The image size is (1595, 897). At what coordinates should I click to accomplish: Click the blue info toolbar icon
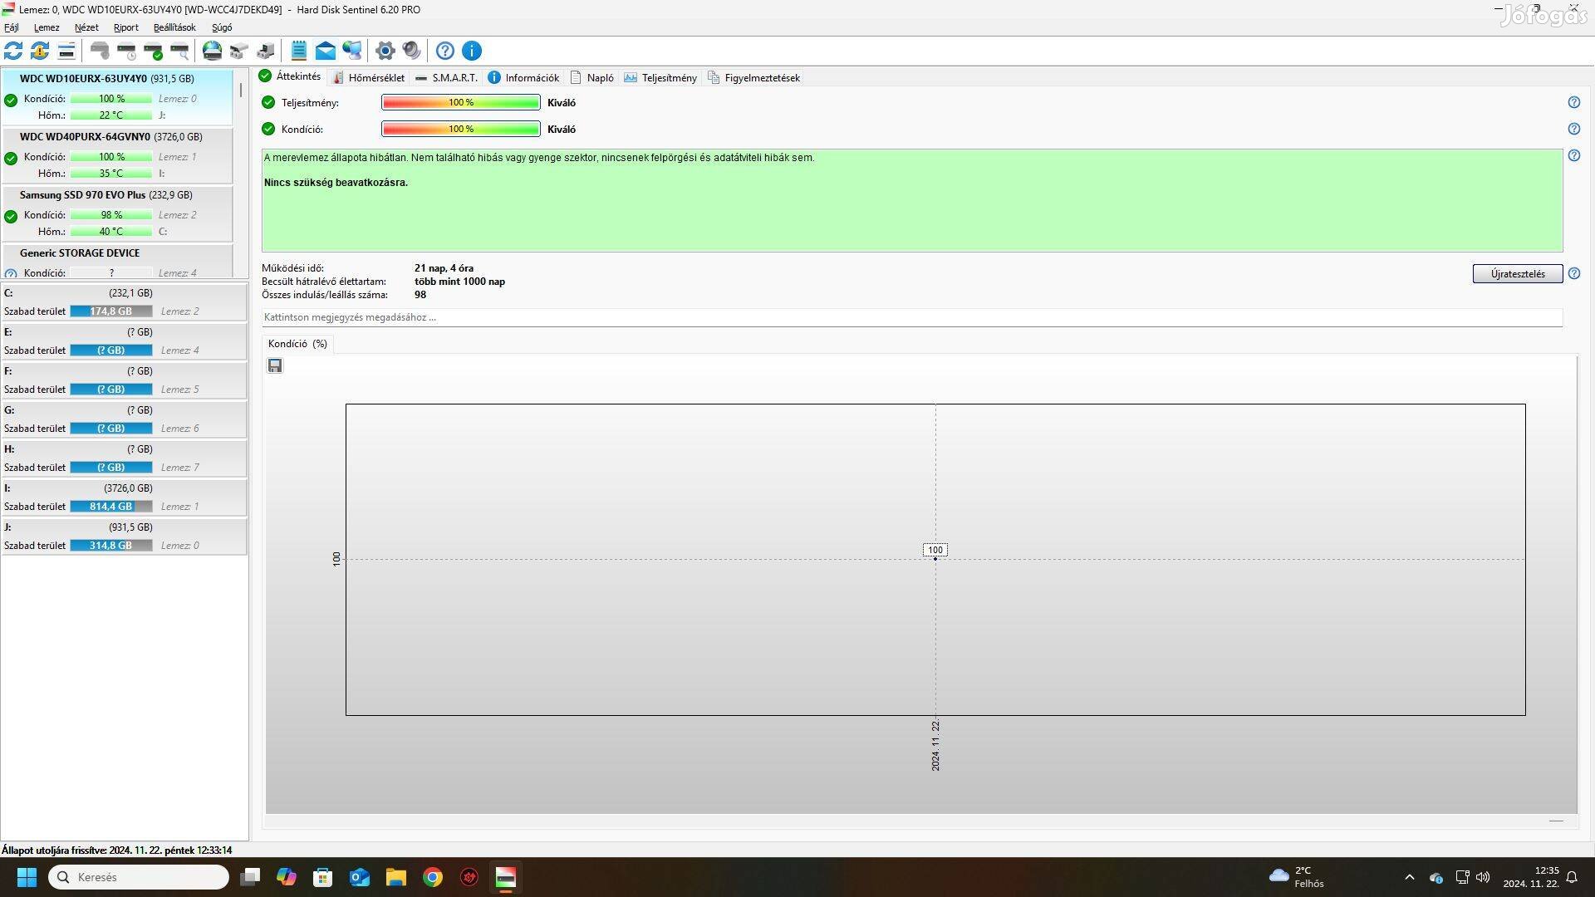tap(472, 51)
